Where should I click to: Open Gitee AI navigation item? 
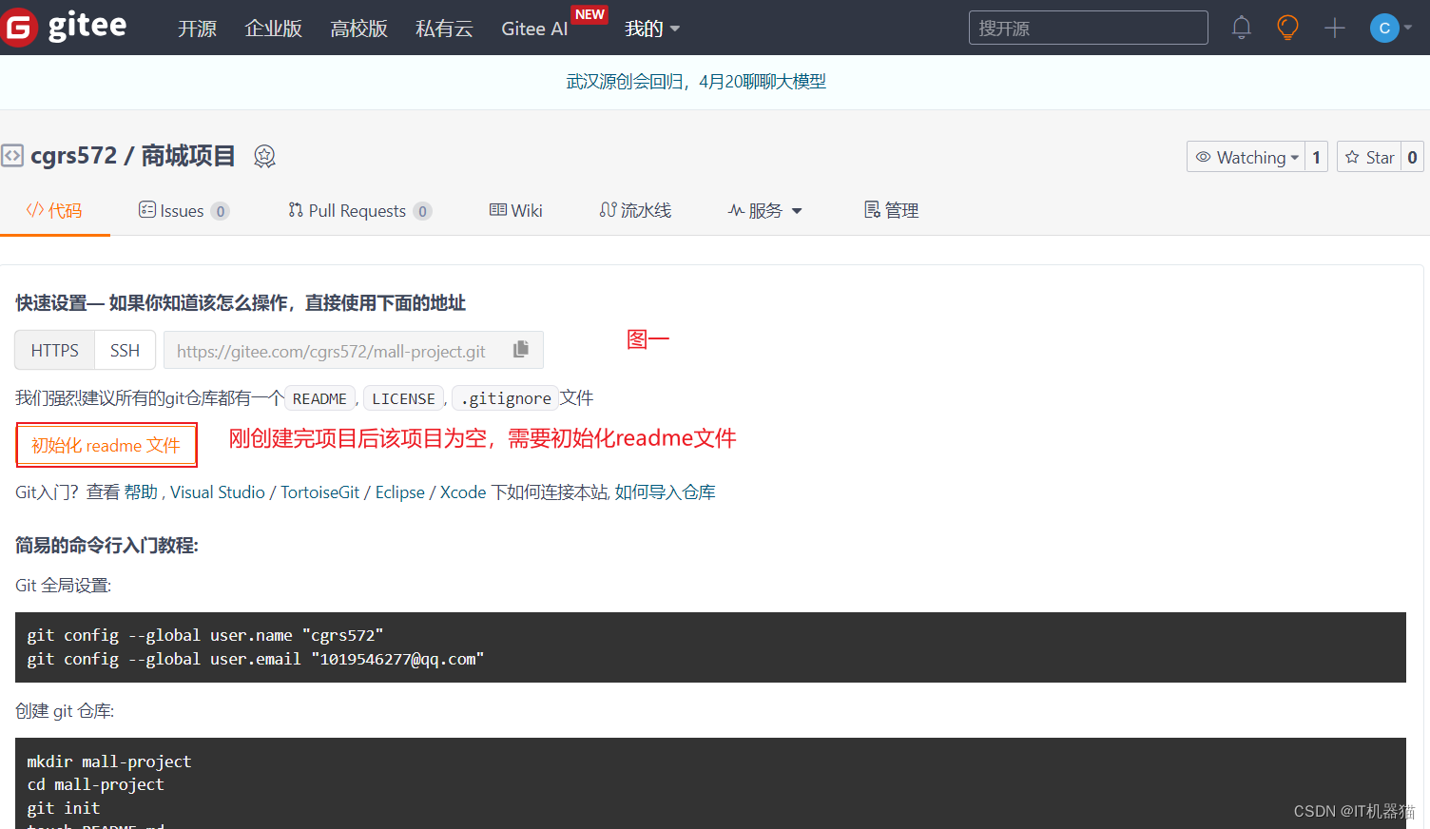pyautogui.click(x=534, y=29)
